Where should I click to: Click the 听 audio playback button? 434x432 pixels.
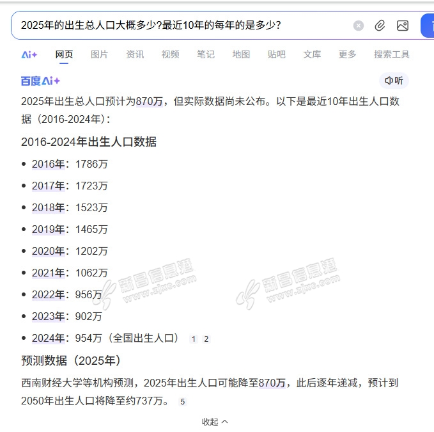coord(394,81)
